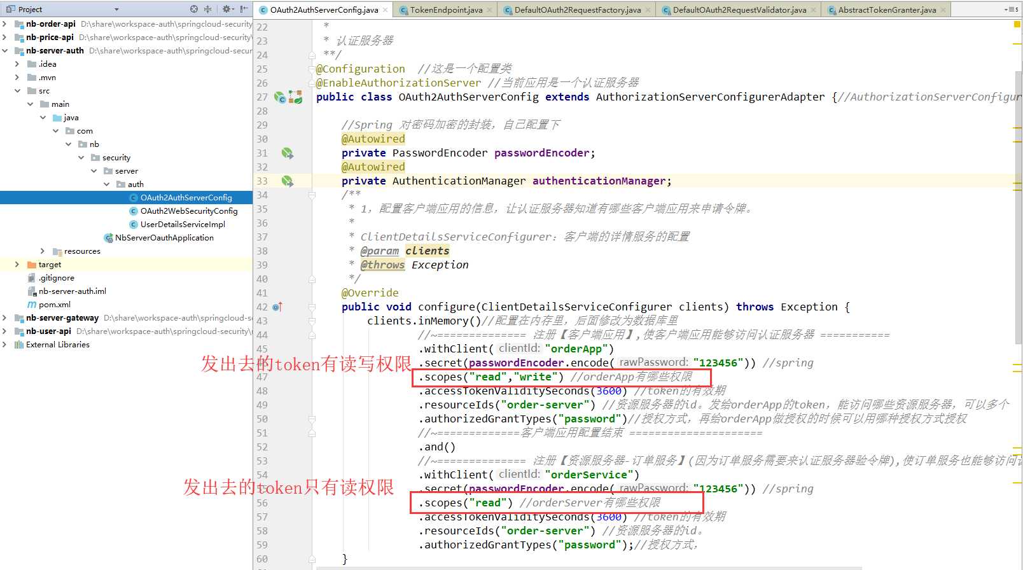Click the hide Project panel icon
This screenshot has height=570, width=1023.
click(244, 9)
